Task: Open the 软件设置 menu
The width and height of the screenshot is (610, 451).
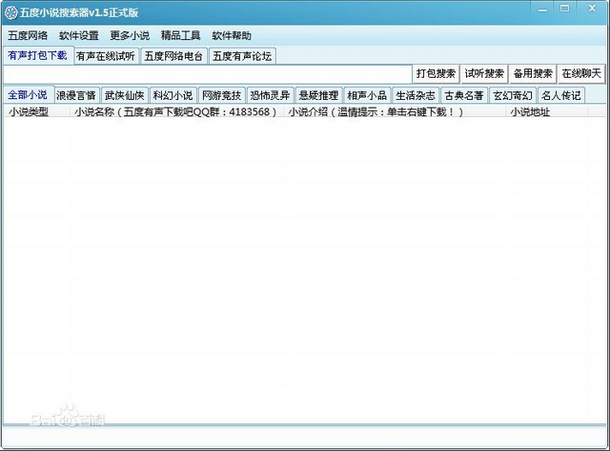Action: pos(78,36)
